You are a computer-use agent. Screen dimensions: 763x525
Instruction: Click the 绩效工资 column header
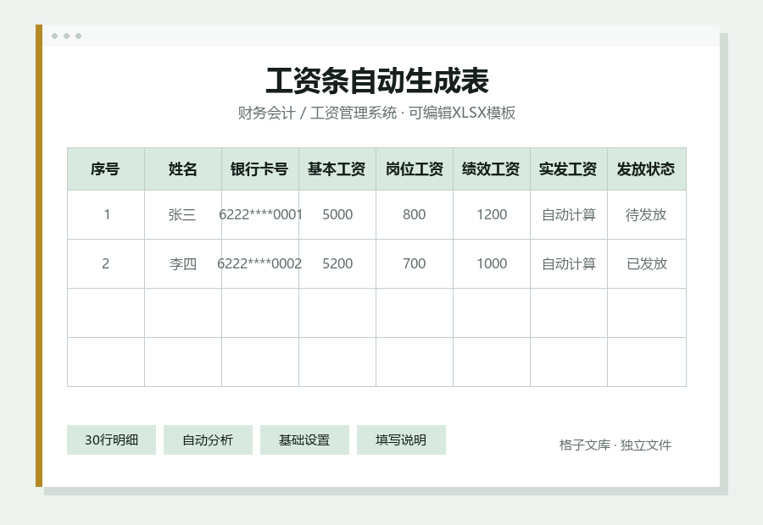(x=492, y=169)
